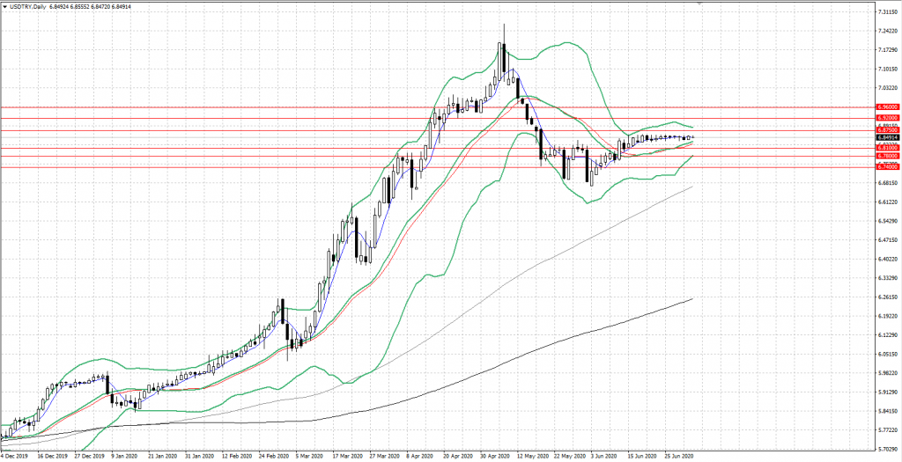This screenshot has width=902, height=462.
Task: Click the 5 Mar 2020 date label
Action: (x=308, y=457)
